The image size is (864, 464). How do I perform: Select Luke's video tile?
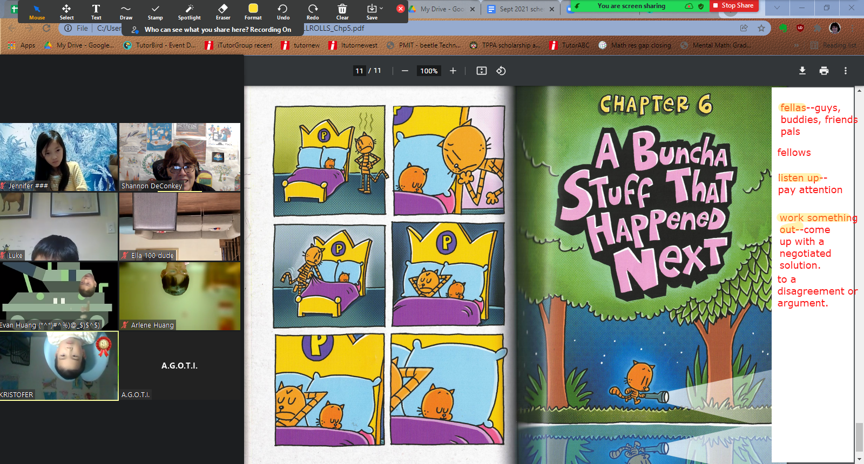coord(58,227)
